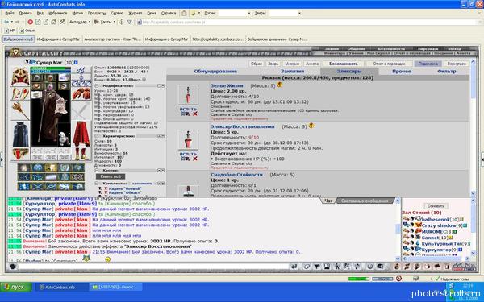Screen dimensions: 484x302
Task: Open the Зверь dropdown in toolbar
Action: click(x=299, y=13)
